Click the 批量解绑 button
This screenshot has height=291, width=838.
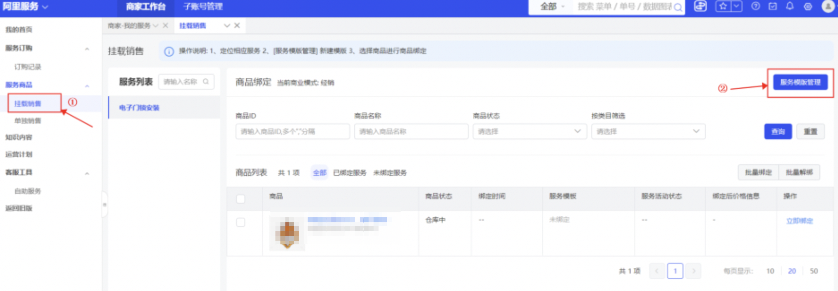point(799,172)
